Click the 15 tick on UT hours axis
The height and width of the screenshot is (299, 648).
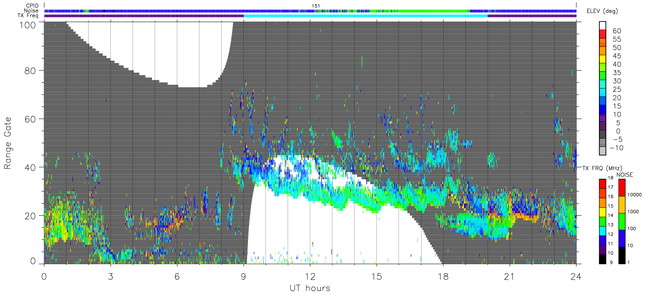[x=376, y=276]
